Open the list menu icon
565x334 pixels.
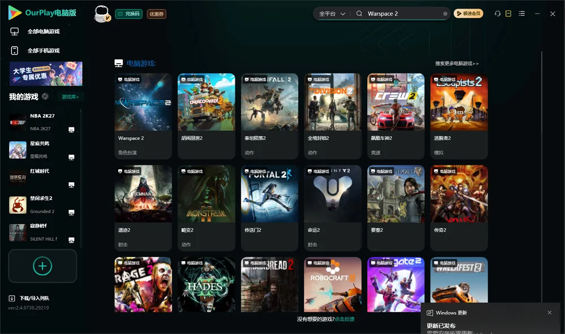click(521, 14)
